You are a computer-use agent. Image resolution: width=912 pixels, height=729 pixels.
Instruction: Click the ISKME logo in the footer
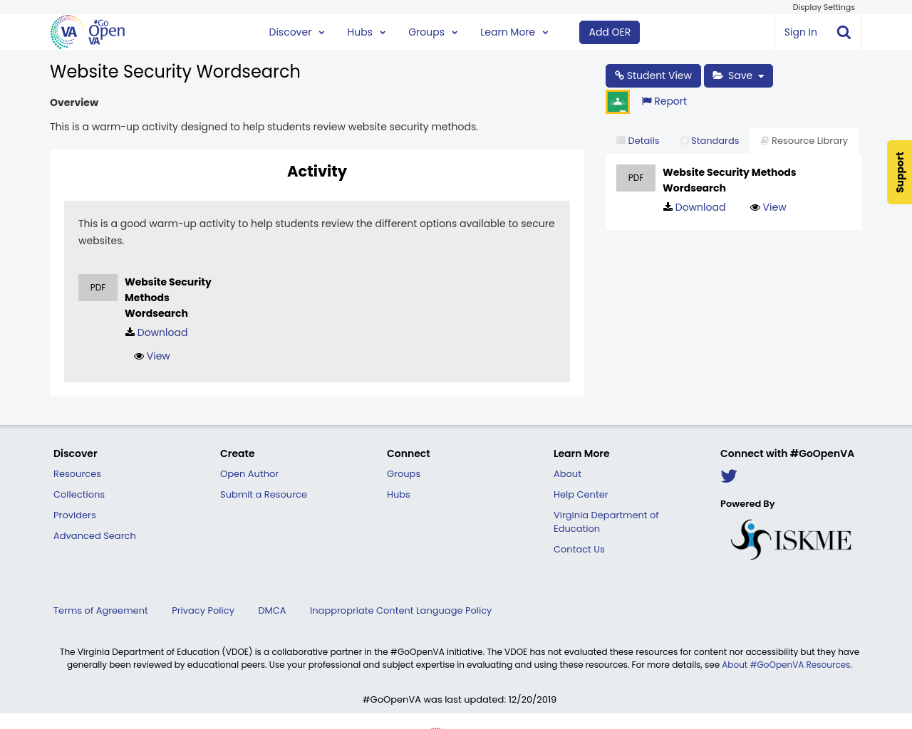coord(790,537)
